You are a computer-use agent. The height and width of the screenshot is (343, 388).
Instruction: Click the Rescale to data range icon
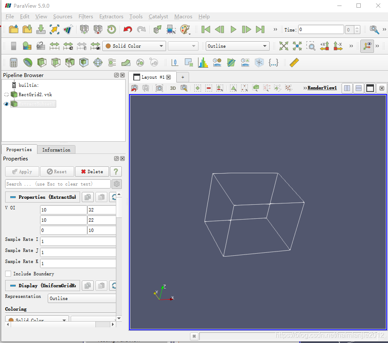tap(55, 46)
